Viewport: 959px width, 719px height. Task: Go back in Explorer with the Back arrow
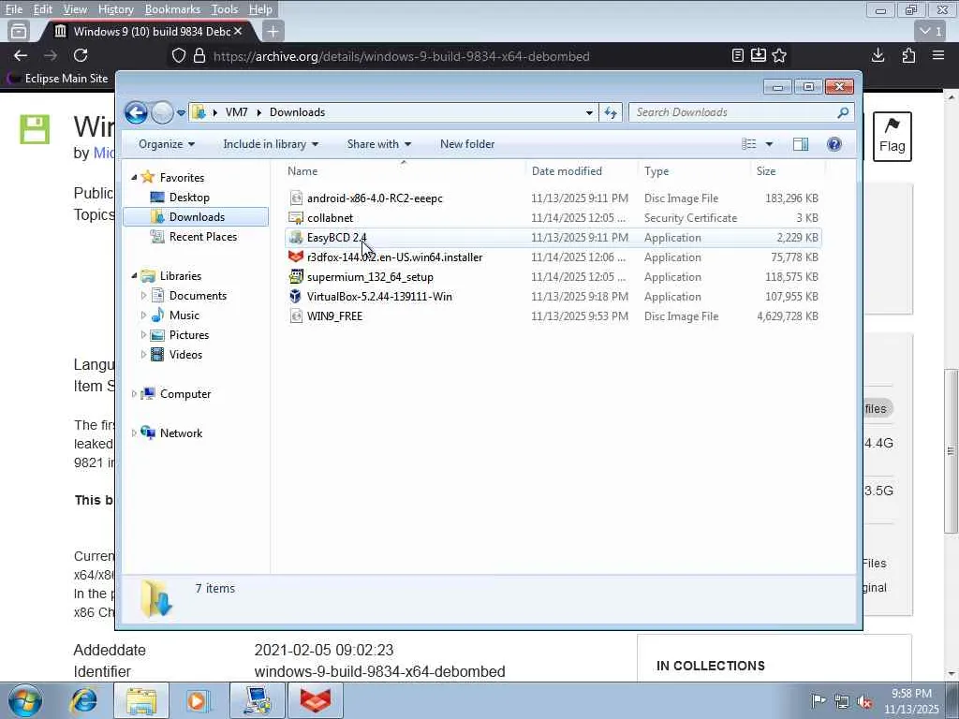tap(136, 112)
